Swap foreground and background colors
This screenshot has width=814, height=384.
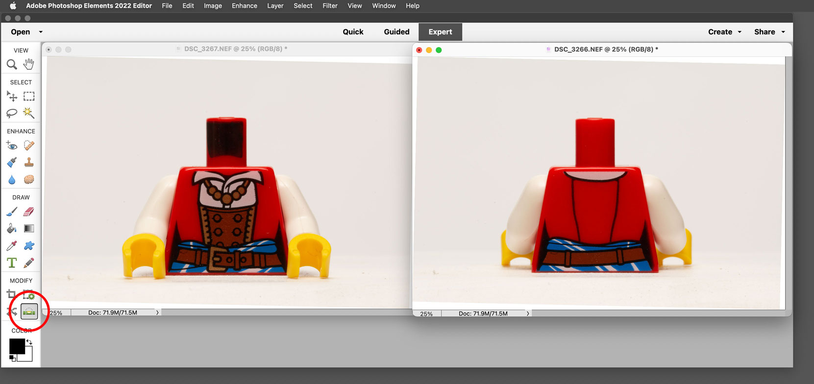point(29,341)
